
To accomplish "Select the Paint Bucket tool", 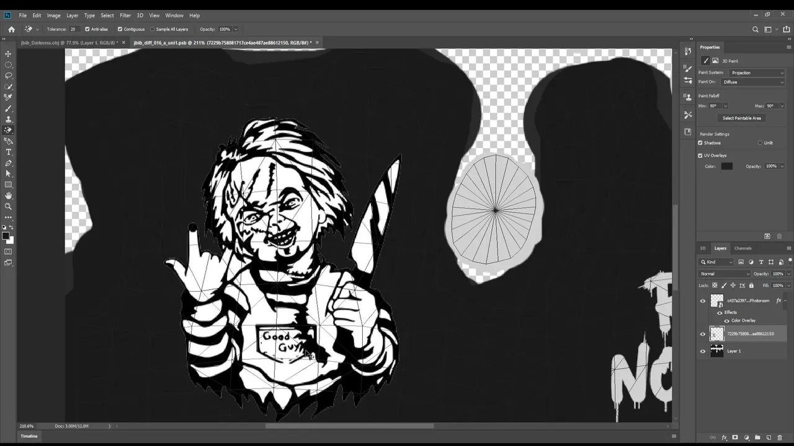I will [x=9, y=141].
